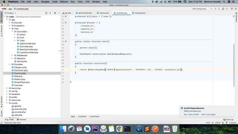
Task: Open the Refactor menu
Action: [x=64, y=1]
